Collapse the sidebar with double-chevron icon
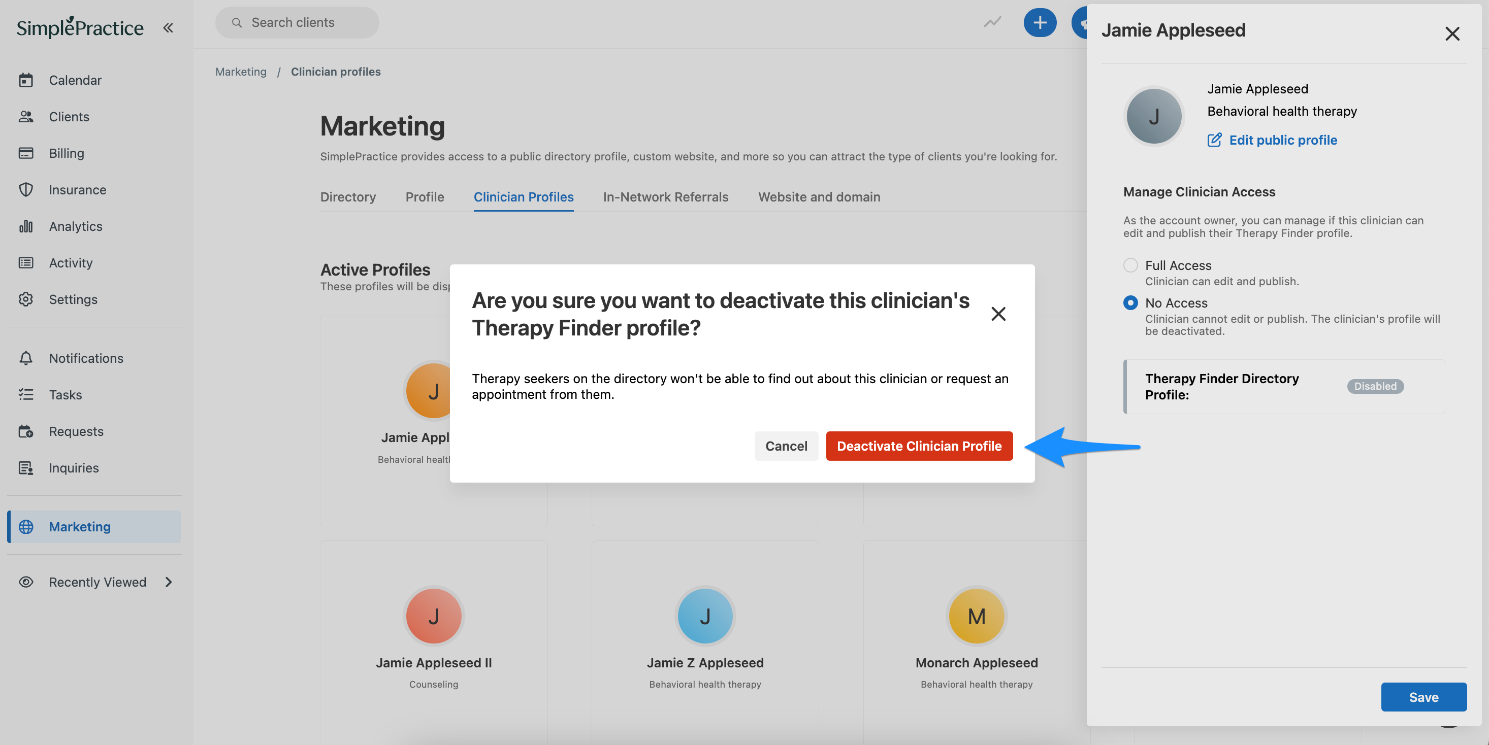This screenshot has width=1489, height=745. coord(168,28)
